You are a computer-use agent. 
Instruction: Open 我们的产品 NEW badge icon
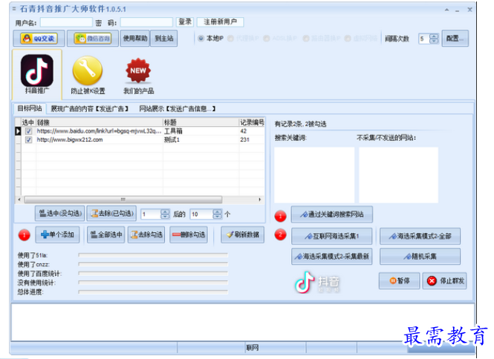pos(138,76)
